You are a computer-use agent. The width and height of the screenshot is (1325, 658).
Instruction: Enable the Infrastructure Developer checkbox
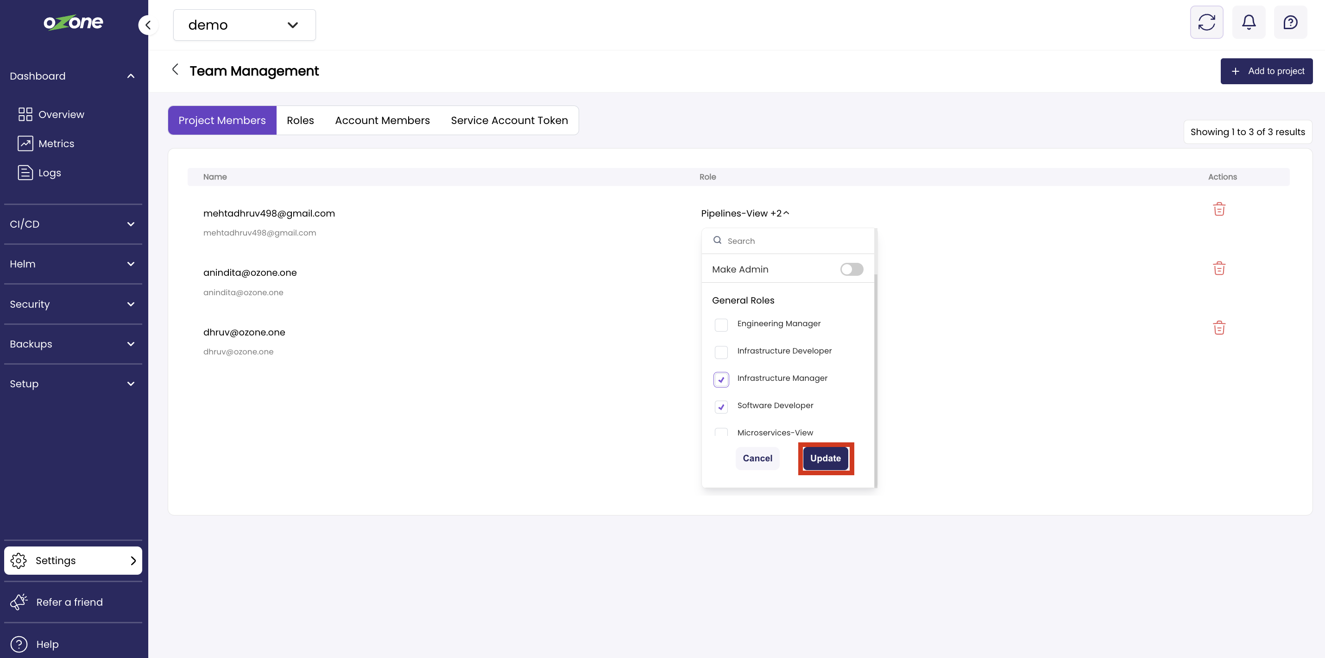point(721,352)
